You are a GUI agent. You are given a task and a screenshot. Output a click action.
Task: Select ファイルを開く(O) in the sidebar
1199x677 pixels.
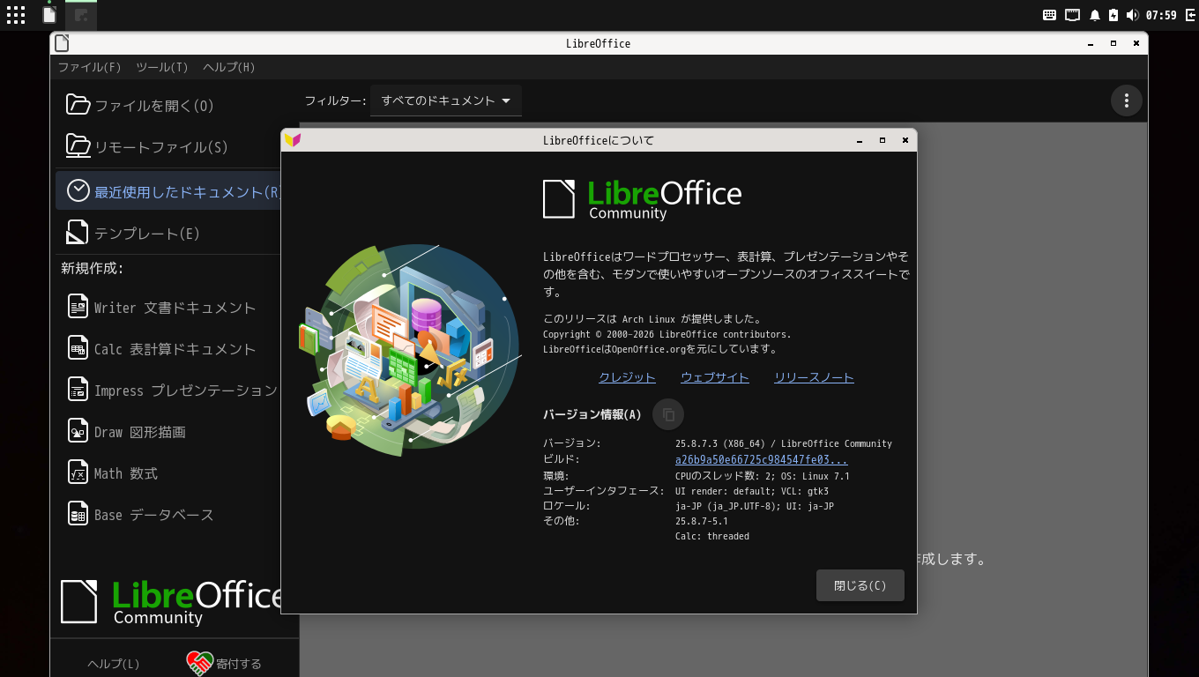(x=154, y=106)
